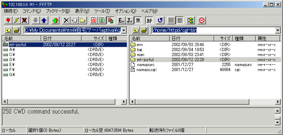283x135 pixels.
Task: Open change folder dialog for local pane
Action: coord(17,30)
